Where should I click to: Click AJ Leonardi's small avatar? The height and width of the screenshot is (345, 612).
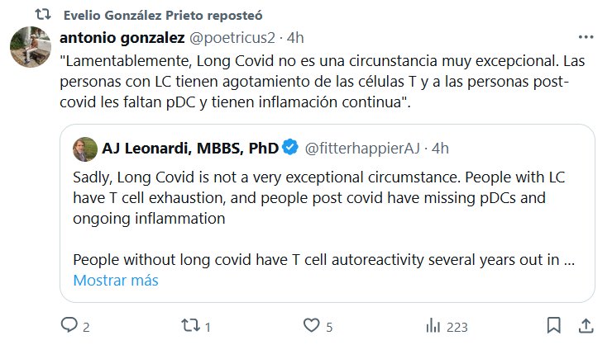(x=84, y=149)
